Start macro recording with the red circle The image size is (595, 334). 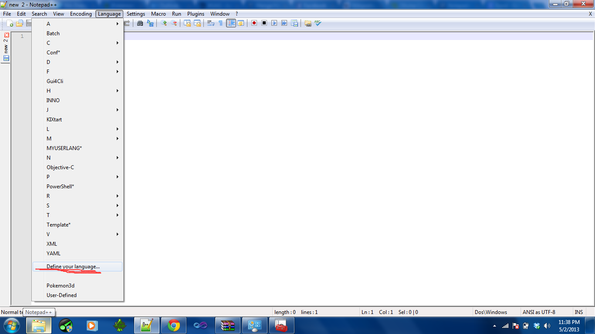[254, 23]
